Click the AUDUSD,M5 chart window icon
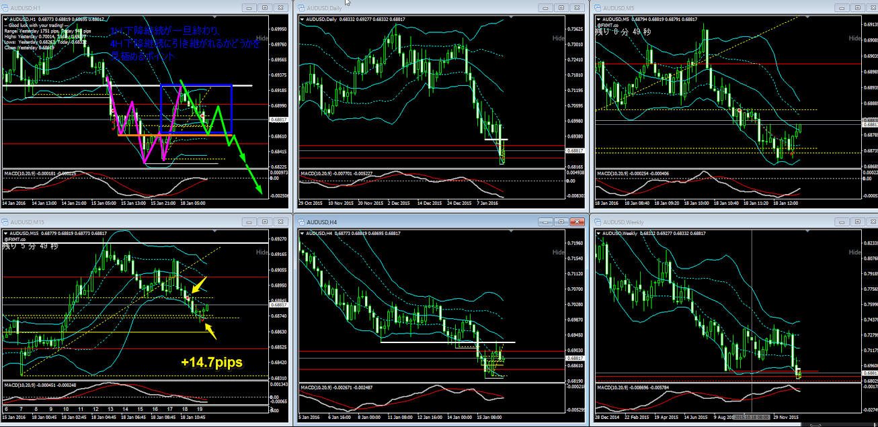This screenshot has height=427, width=878. pos(596,7)
